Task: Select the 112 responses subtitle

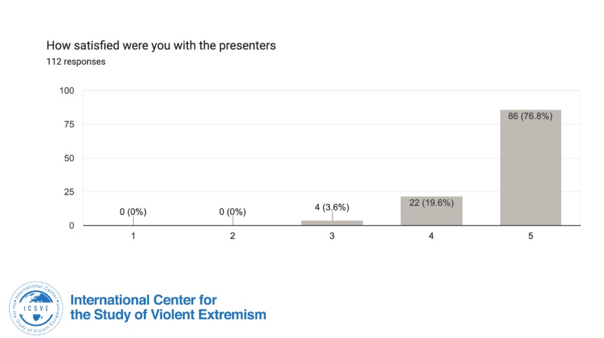Action: tap(76, 62)
